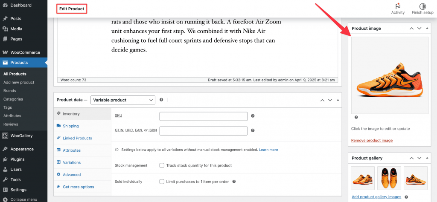
Task: Switch to the Variations tab
Action: tap(72, 162)
